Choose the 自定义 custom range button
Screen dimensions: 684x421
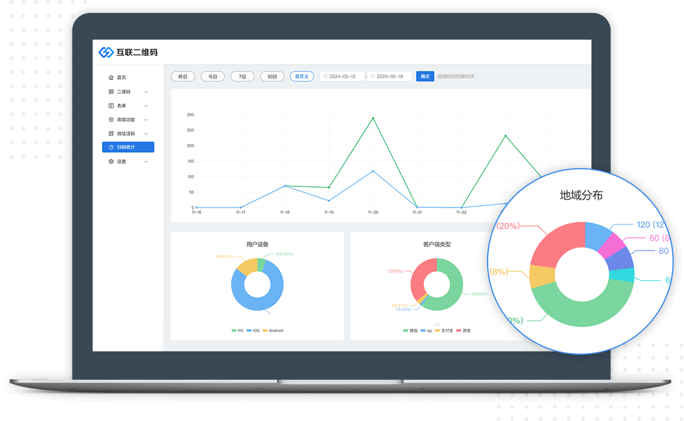point(301,77)
